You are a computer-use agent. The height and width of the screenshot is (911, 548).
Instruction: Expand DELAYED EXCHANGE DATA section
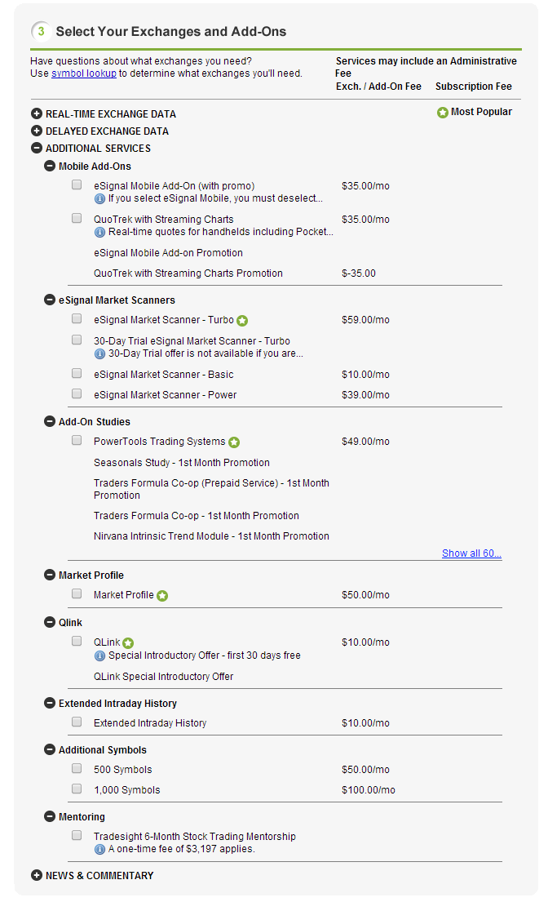(37, 131)
